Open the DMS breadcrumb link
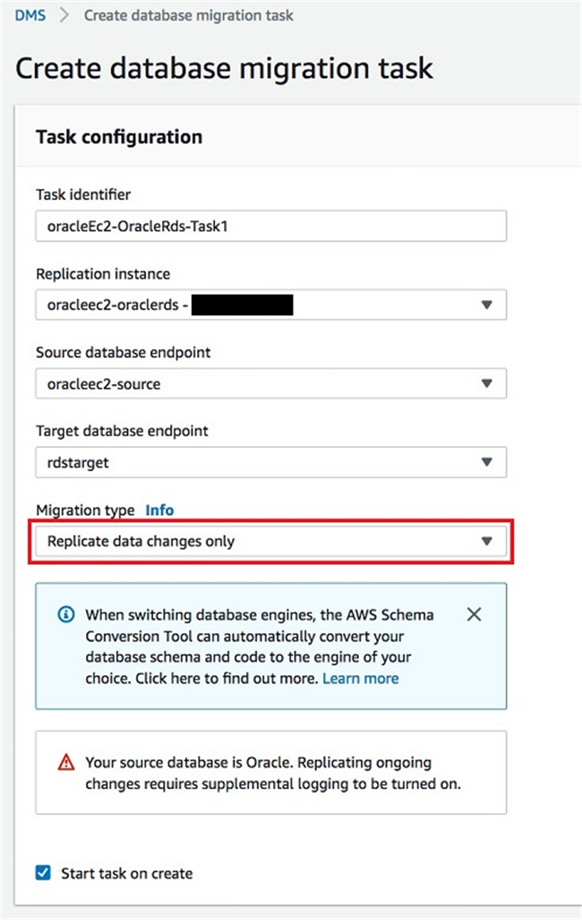The width and height of the screenshot is (582, 920). [30, 15]
